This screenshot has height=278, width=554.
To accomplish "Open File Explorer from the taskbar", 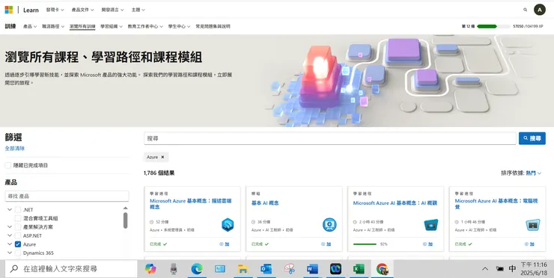I will coord(243,269).
